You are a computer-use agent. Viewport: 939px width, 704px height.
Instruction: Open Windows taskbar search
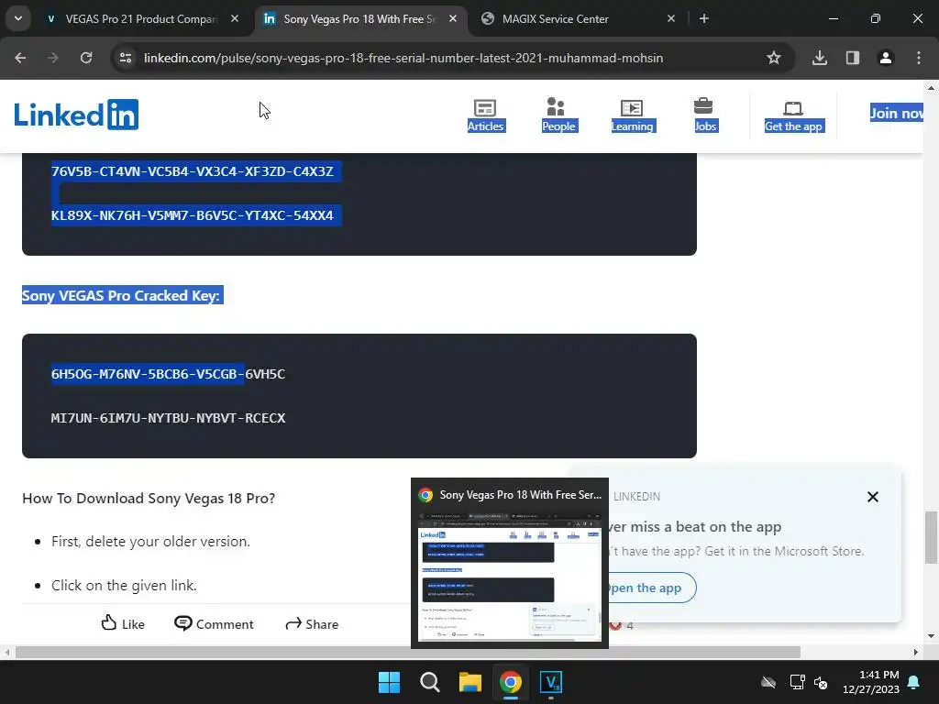(429, 682)
